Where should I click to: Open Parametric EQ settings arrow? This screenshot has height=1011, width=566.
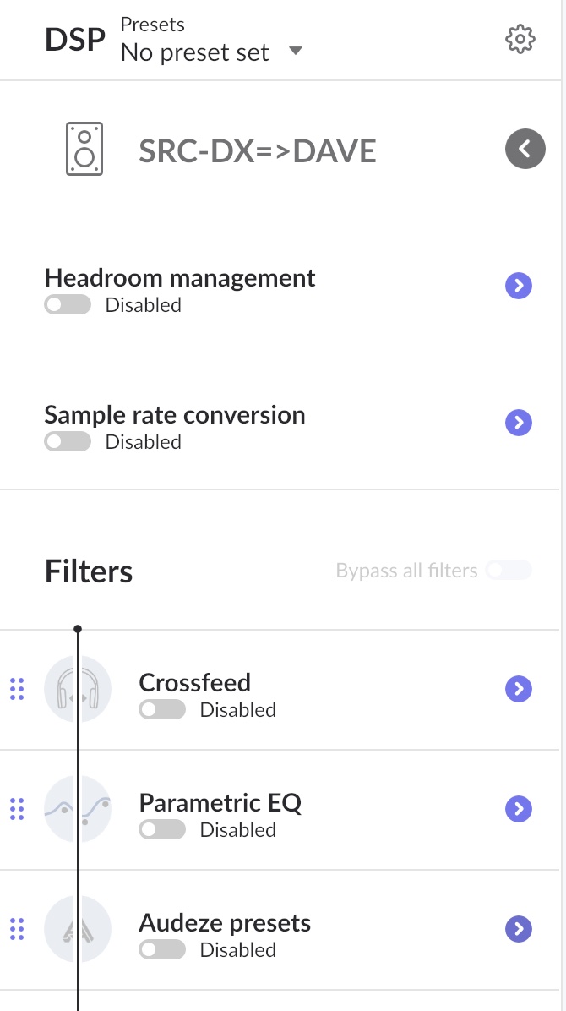[518, 809]
